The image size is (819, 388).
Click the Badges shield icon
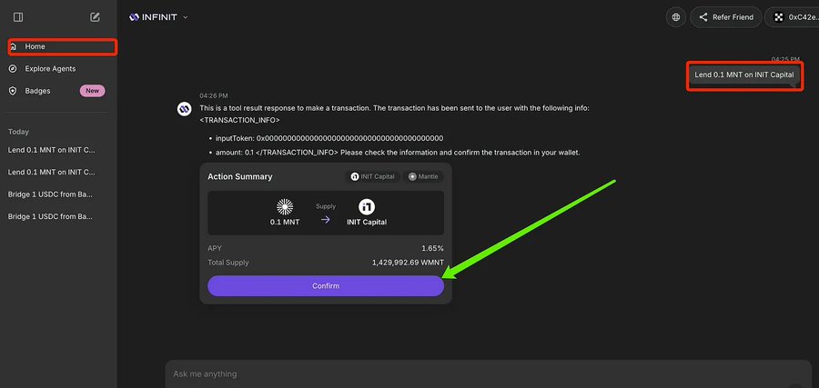[x=13, y=91]
